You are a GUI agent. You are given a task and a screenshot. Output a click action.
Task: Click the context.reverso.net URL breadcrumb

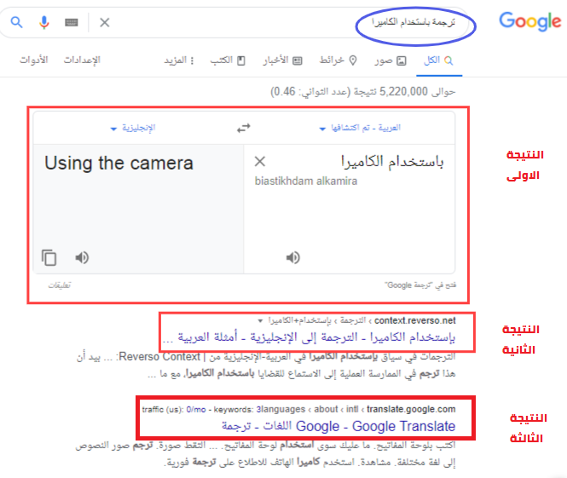[x=362, y=320]
